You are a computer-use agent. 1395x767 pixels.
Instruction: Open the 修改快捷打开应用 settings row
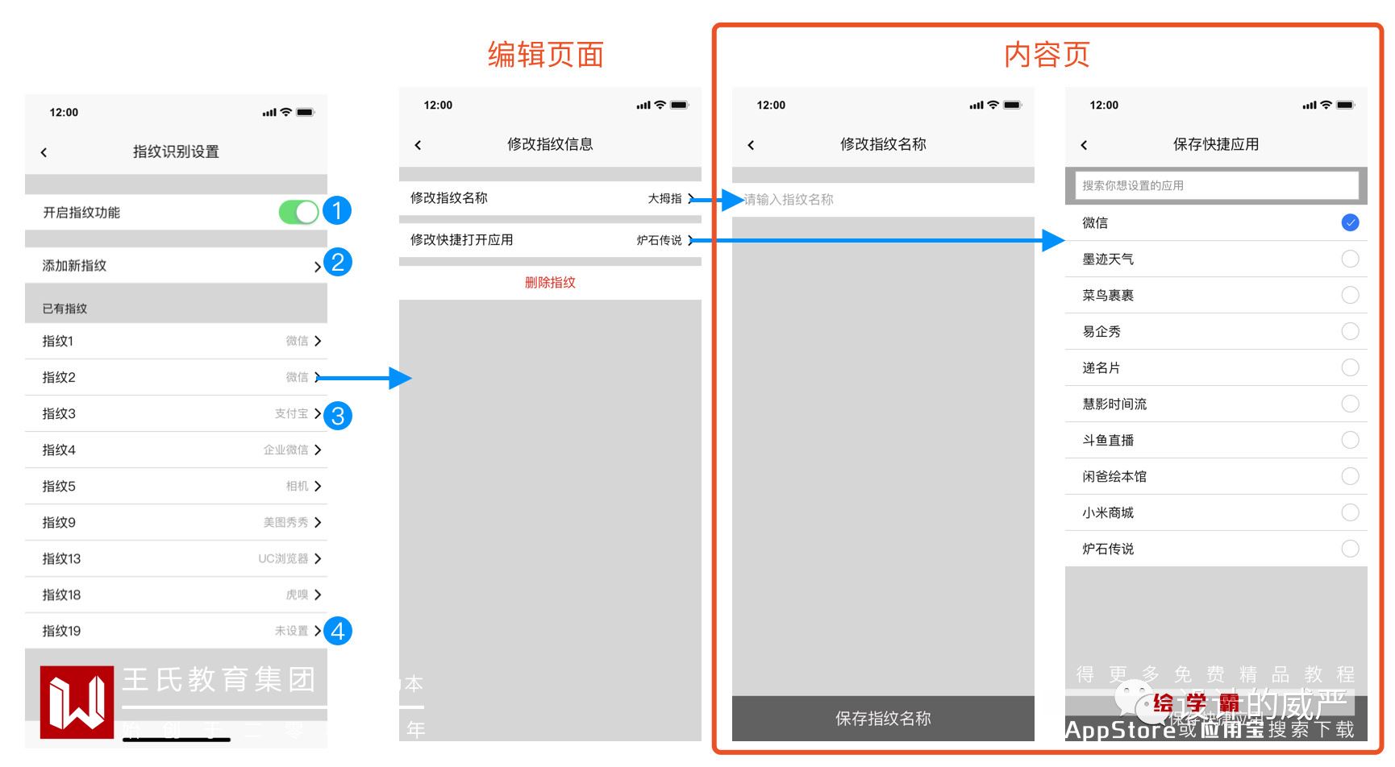click(x=550, y=240)
